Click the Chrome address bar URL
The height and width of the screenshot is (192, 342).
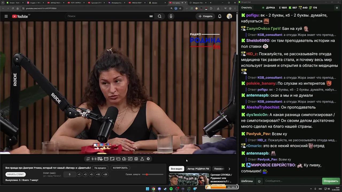(x=41, y=8)
